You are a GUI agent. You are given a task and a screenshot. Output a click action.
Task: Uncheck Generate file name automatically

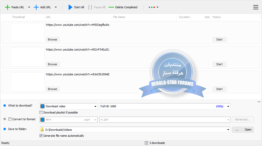[41, 136]
